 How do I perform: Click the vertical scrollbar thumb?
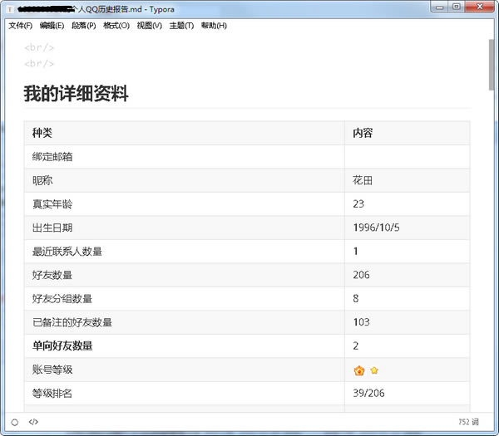[x=492, y=62]
